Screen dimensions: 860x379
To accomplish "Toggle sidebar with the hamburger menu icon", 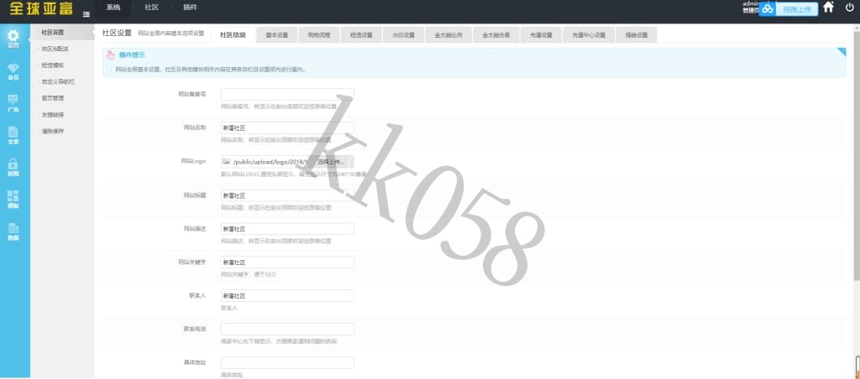I will 87,15.
